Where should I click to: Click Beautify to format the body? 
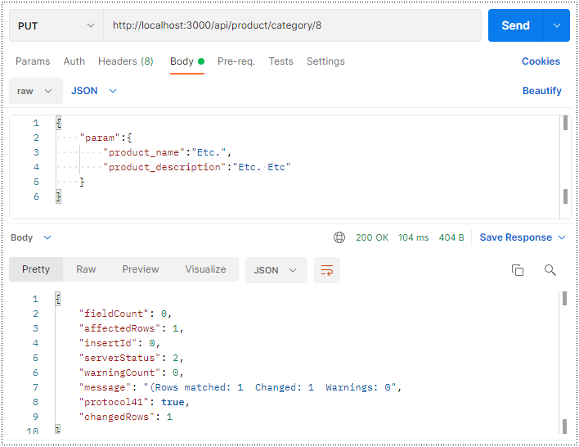pos(541,91)
